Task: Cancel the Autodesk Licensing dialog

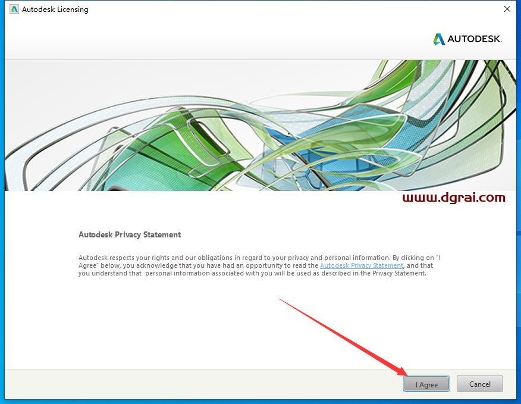Action: click(480, 384)
